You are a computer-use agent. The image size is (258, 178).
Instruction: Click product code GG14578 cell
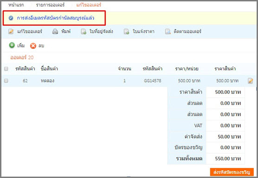click(x=153, y=80)
